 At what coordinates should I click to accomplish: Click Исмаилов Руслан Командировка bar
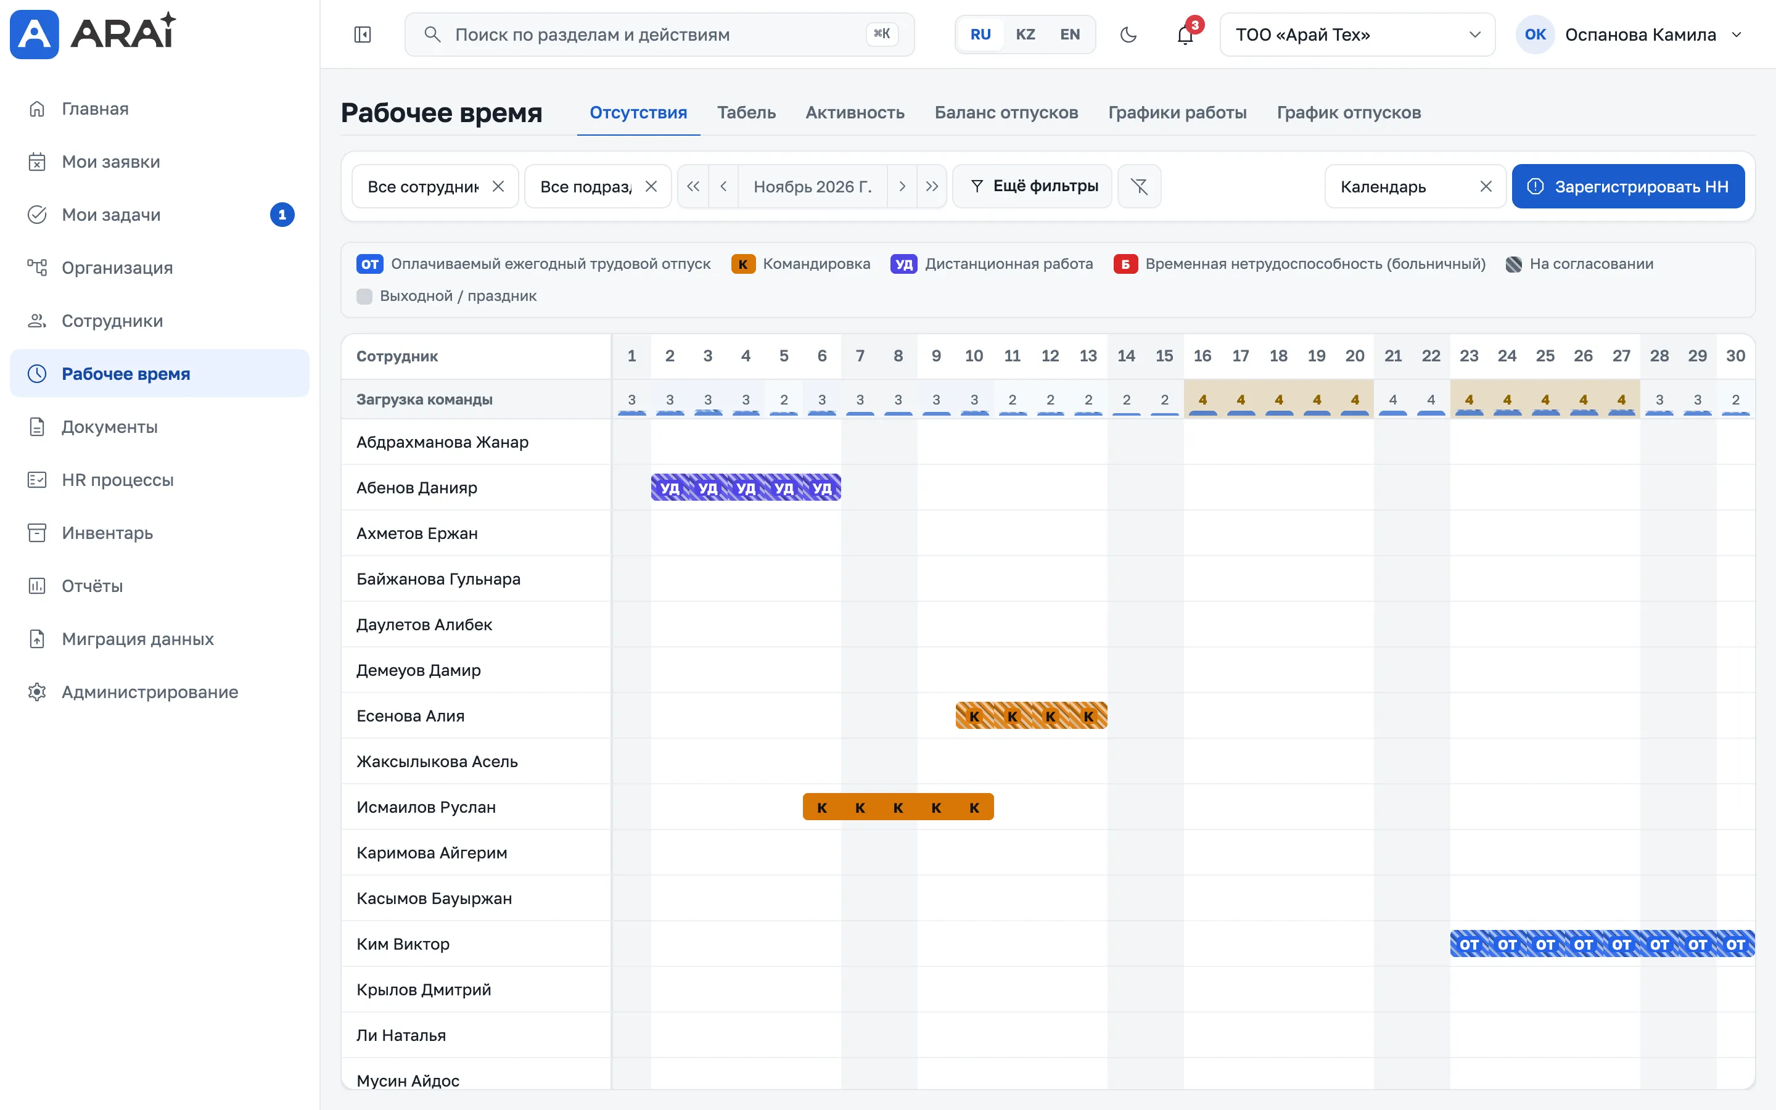coord(898,807)
